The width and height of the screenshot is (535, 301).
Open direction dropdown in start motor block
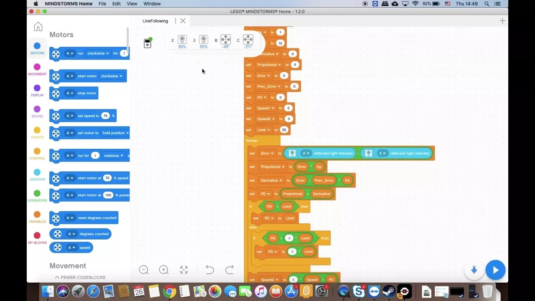click(112, 76)
